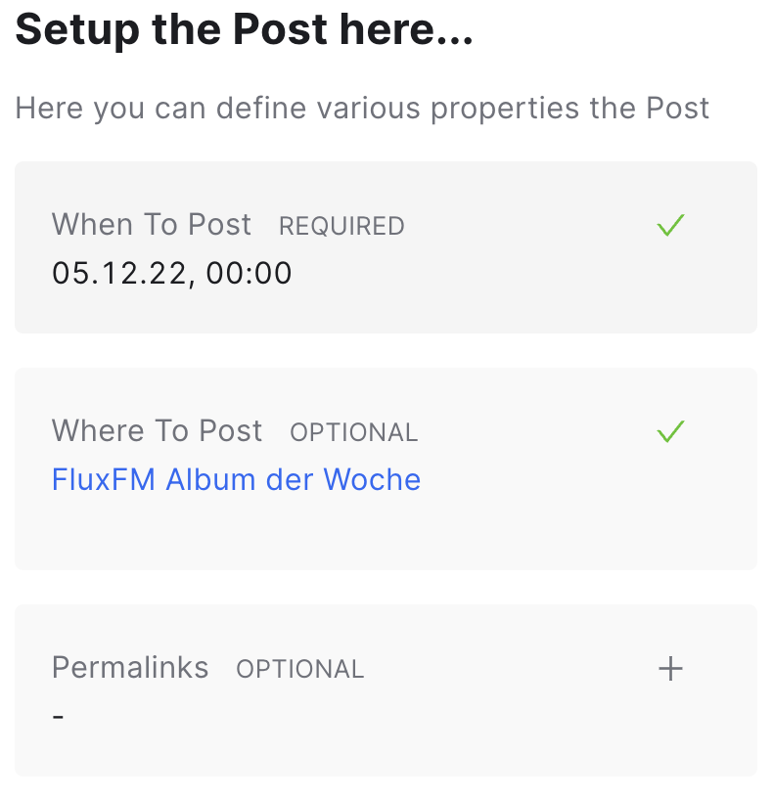Image resolution: width=773 pixels, height=798 pixels.
Task: Click the OPTIONAL tag next to Where To Post
Action: pos(354,432)
